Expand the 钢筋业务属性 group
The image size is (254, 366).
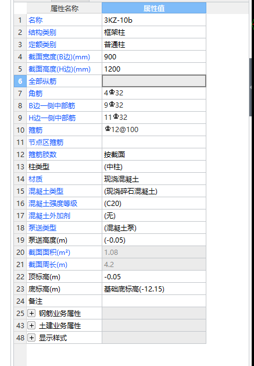tap(31, 313)
